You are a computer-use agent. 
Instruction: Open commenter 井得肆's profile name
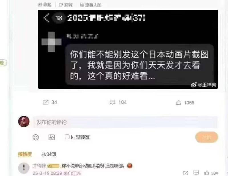point(39,166)
